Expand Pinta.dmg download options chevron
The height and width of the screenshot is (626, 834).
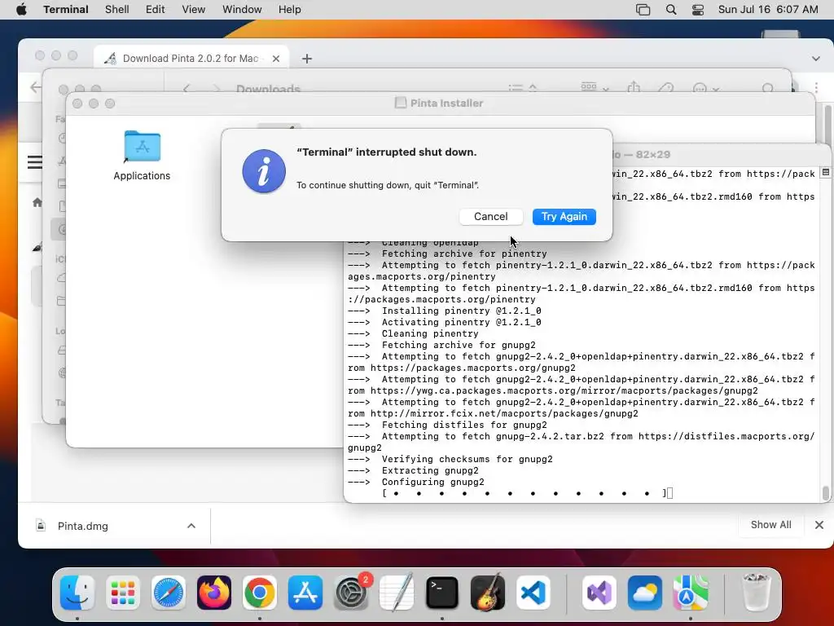point(191,526)
